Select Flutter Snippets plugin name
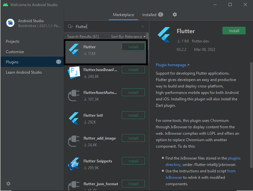This screenshot has width=253, height=191. point(98,161)
